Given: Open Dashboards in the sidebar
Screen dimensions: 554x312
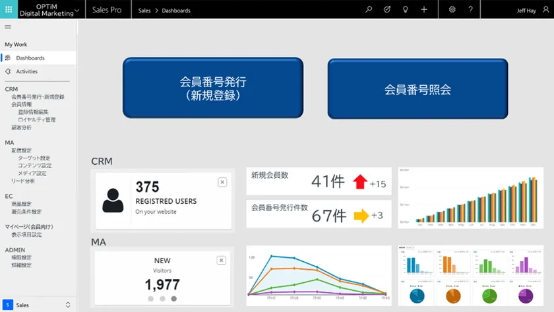Looking at the screenshot, I should point(30,58).
